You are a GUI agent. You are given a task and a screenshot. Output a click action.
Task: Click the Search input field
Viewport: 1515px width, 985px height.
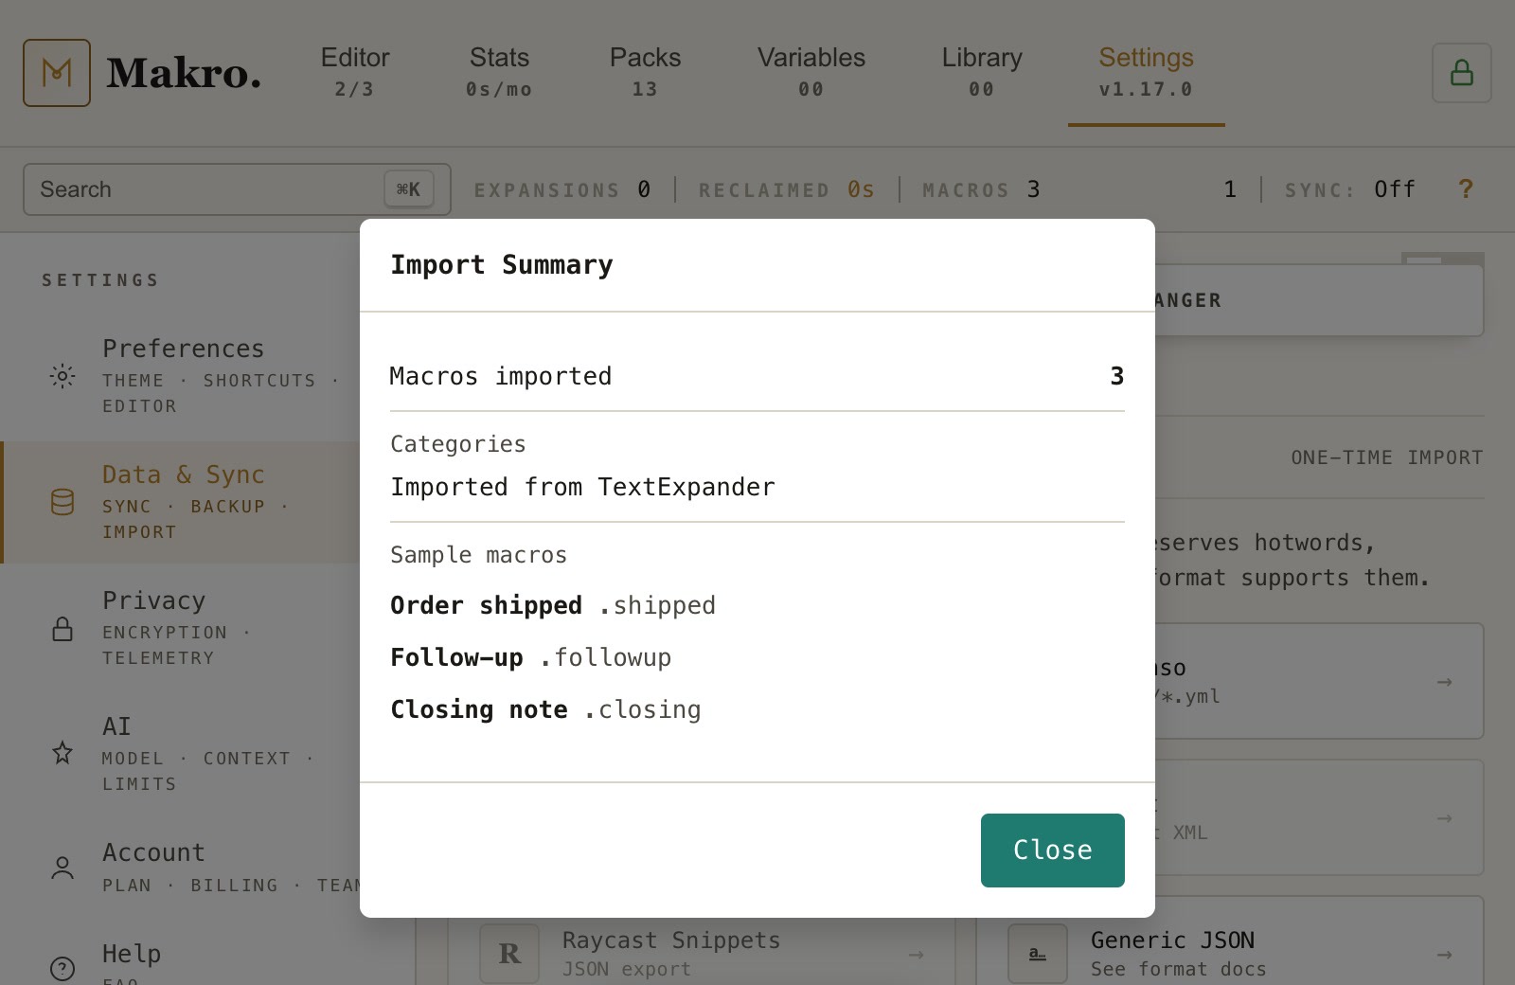[x=237, y=189]
